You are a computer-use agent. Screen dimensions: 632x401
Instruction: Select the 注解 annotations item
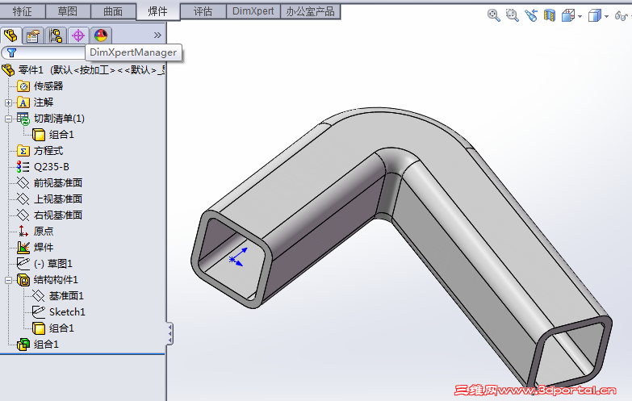[x=44, y=102]
